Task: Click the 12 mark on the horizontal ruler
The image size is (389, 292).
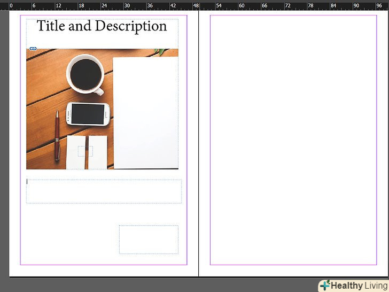Action: pyautogui.click(x=58, y=5)
